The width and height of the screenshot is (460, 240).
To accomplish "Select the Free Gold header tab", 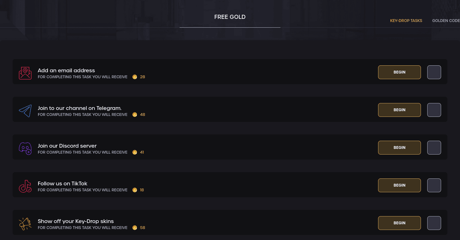I will click(230, 17).
